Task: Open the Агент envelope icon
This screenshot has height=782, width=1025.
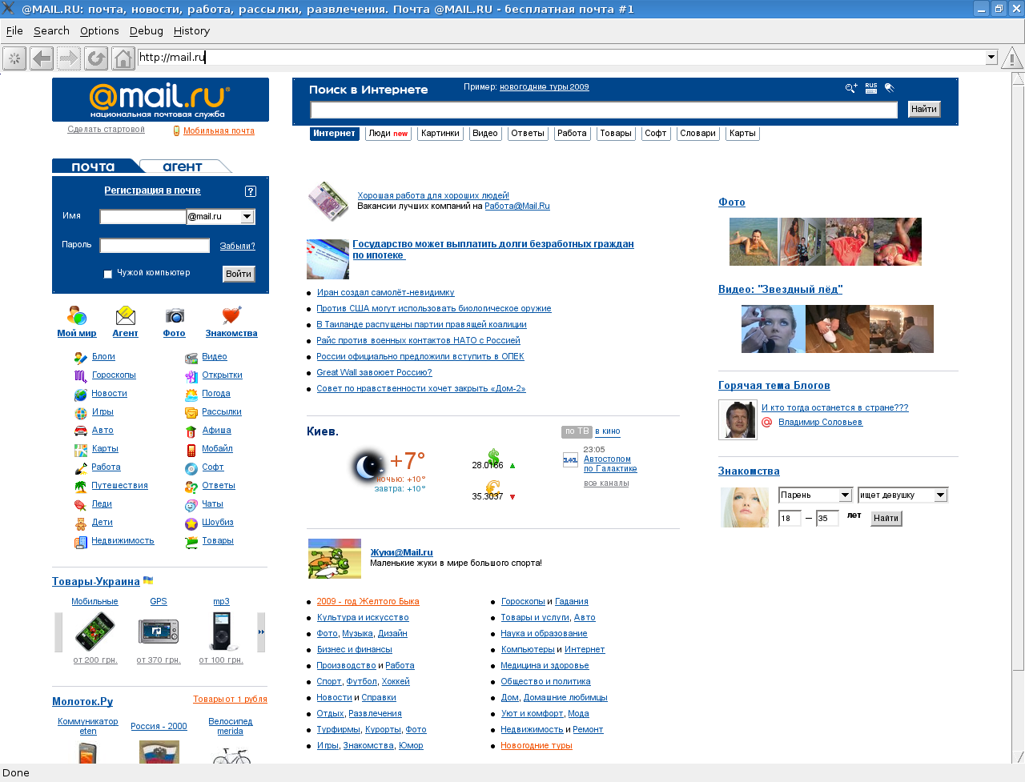Action: coord(125,315)
